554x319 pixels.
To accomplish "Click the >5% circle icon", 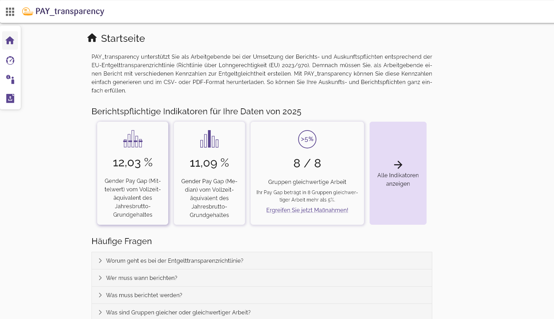I will [307, 139].
